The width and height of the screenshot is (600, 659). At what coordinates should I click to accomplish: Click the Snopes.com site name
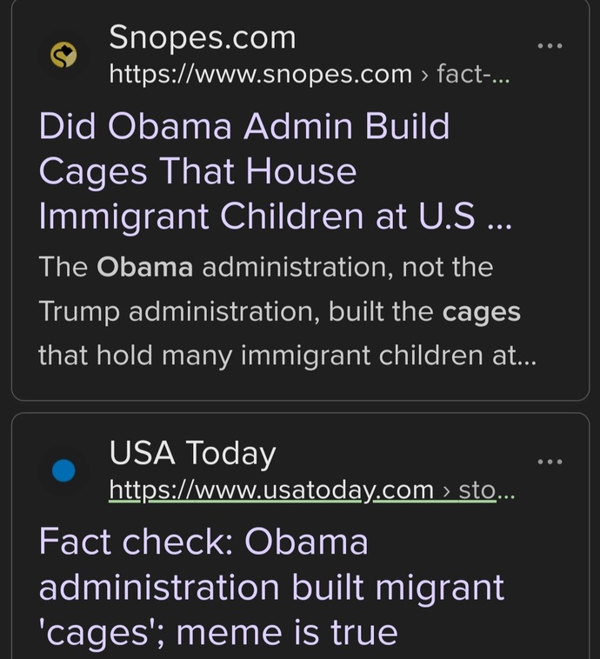[x=203, y=38]
